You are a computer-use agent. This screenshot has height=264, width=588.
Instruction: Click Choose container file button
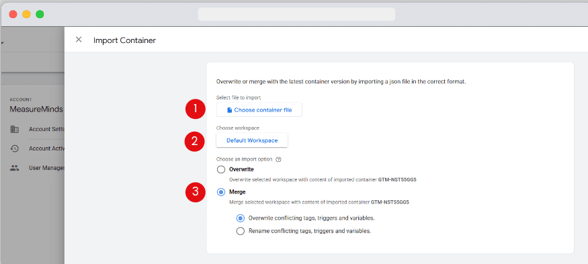tap(259, 110)
